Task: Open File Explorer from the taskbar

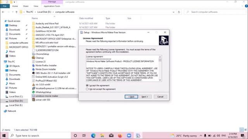Action: pos(102,136)
